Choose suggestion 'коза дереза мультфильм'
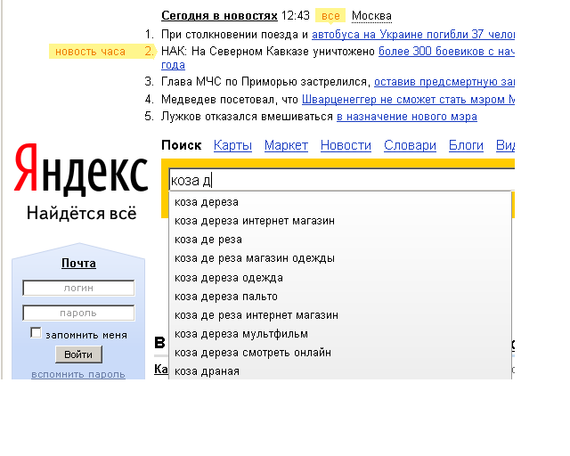Image resolution: width=570 pixels, height=456 pixels. (340, 334)
